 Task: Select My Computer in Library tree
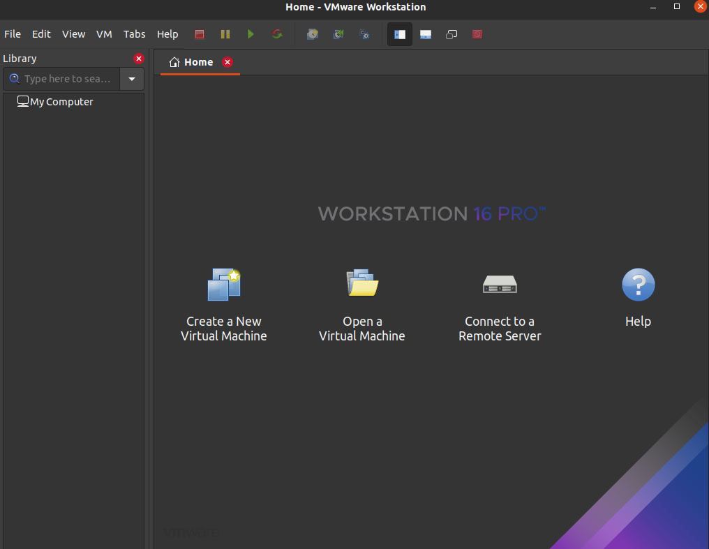[55, 102]
